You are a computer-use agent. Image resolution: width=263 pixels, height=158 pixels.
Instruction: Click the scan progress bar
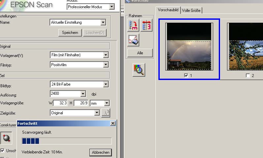point(67,141)
